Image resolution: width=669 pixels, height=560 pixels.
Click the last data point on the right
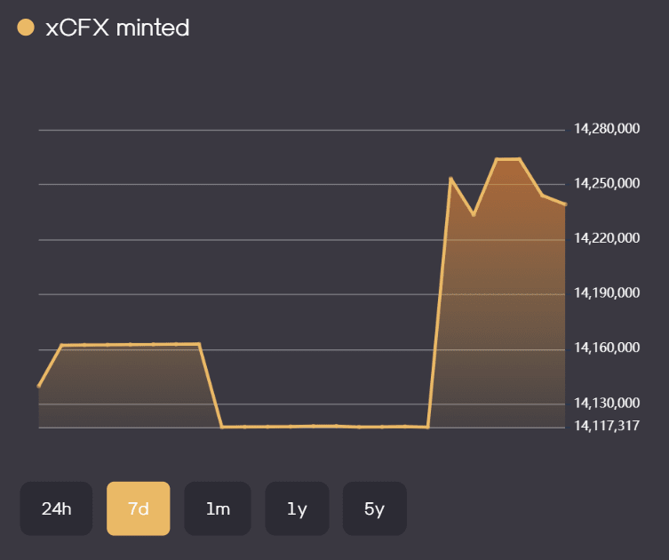click(565, 204)
